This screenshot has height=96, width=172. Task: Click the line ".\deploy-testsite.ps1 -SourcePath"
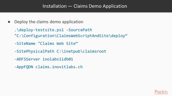53,30
